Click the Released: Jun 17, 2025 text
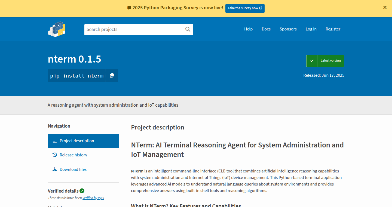Viewport: 392px width, 207px height. 324,75
